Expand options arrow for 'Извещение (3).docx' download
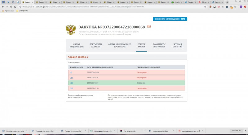 point(173,131)
